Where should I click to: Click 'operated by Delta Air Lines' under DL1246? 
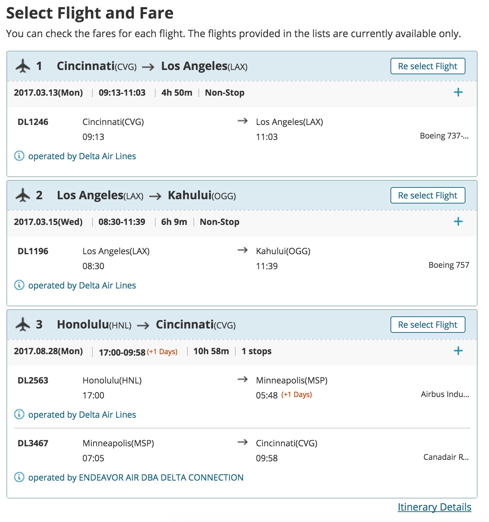point(82,156)
